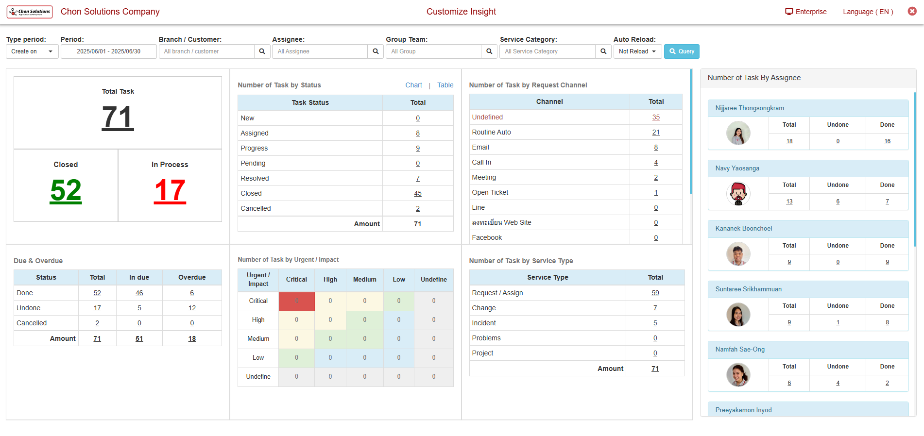This screenshot has width=924, height=436.
Task: Click the Period date range field
Action: [x=108, y=51]
